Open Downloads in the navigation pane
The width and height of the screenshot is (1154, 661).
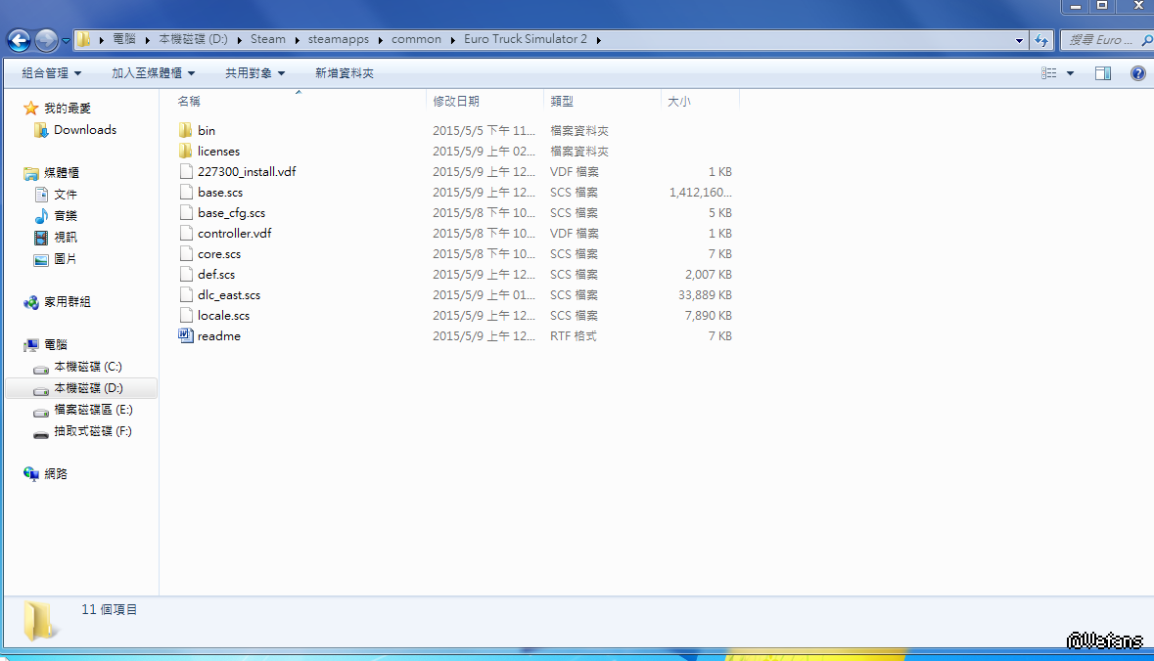(84, 130)
